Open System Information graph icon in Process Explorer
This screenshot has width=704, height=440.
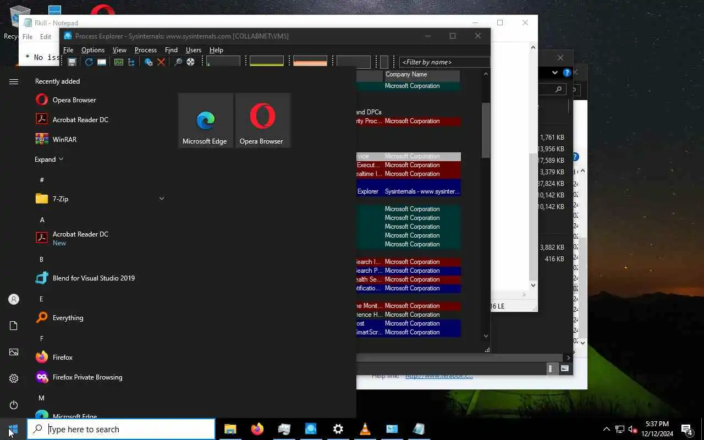119,62
